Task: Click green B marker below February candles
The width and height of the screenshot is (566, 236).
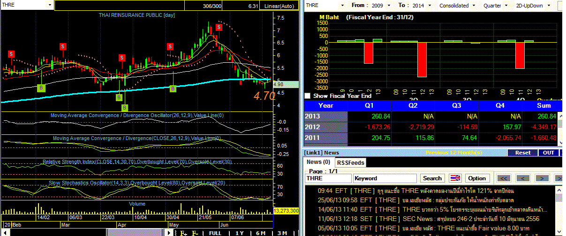Action: coord(41,88)
